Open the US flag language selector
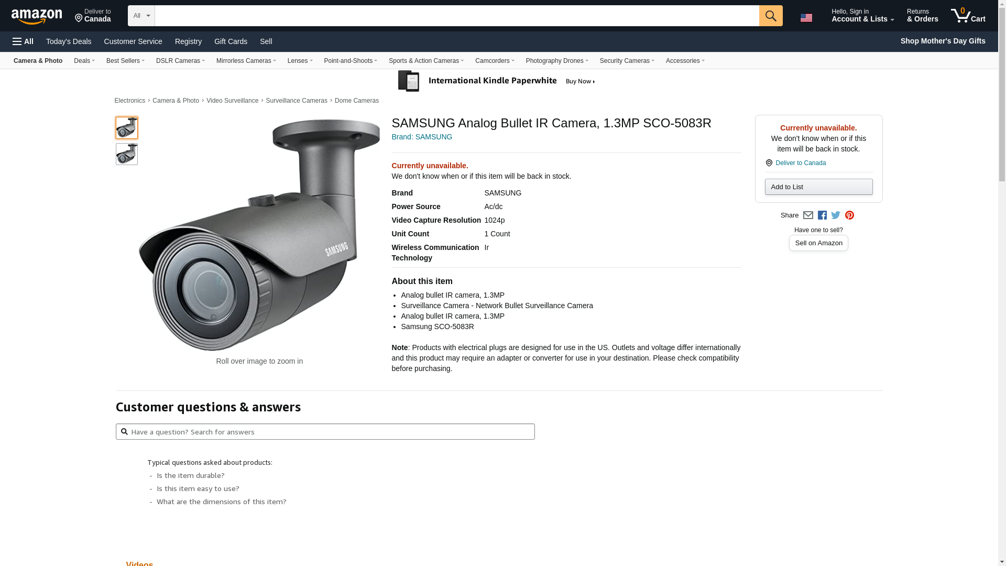This screenshot has width=1006, height=566. point(806,18)
